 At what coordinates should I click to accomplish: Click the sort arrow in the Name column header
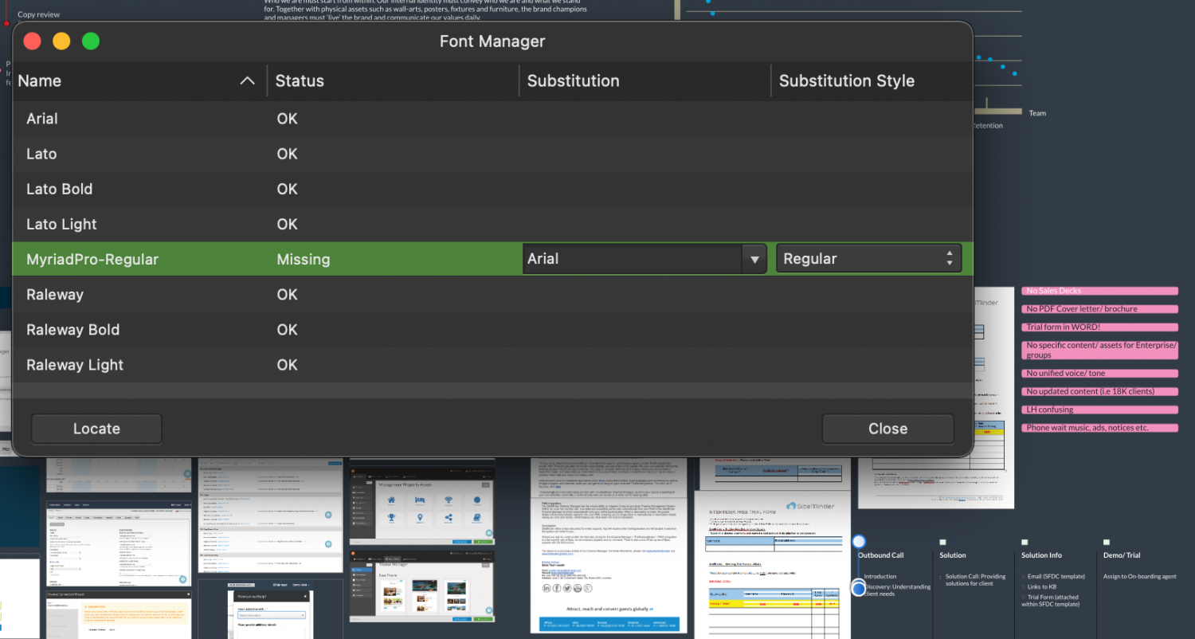pyautogui.click(x=247, y=81)
